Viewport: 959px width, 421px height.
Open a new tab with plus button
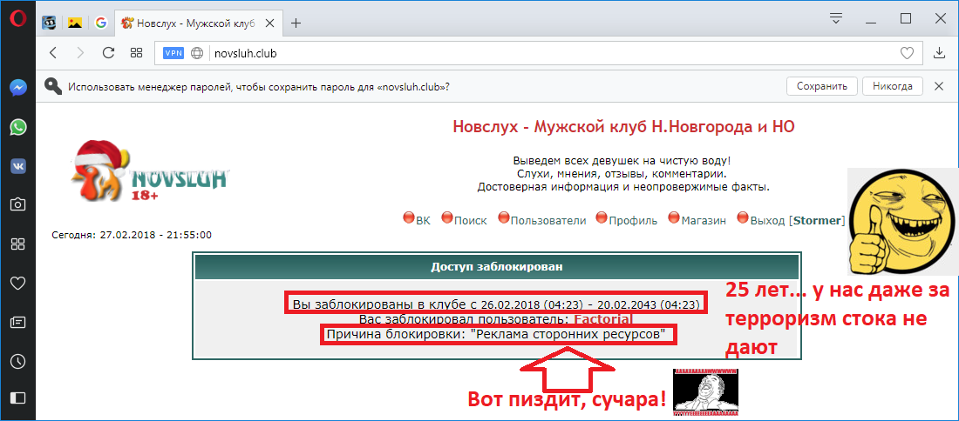pyautogui.click(x=296, y=23)
